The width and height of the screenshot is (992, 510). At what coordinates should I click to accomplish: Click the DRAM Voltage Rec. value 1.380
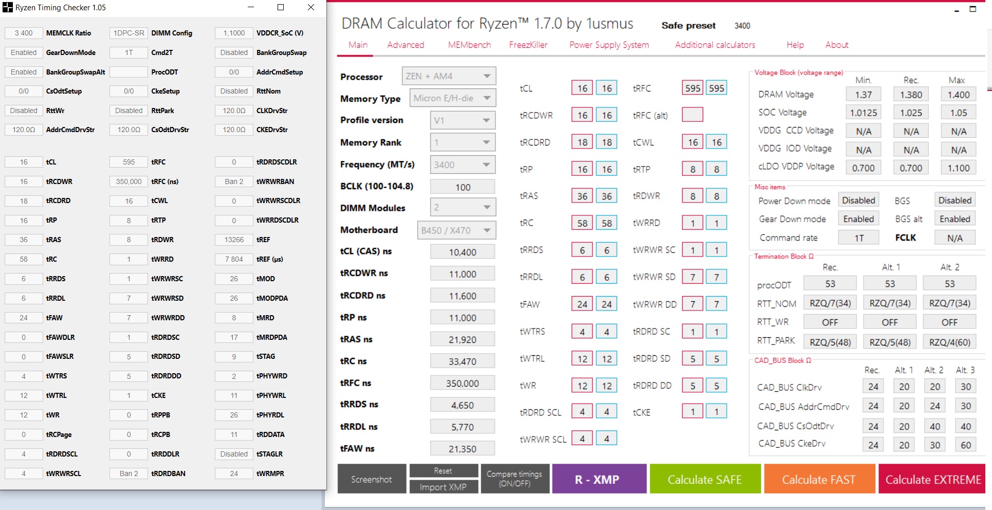click(x=911, y=95)
